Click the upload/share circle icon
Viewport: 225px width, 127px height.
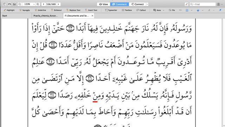coord(218,4)
